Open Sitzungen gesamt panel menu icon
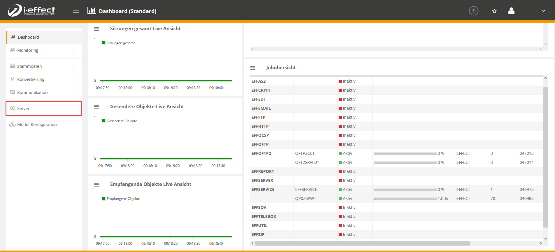Screen dimensions: 555x252 point(96,29)
